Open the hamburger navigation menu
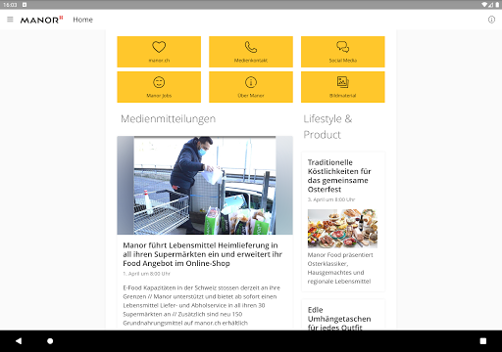502x352 pixels. coord(10,20)
